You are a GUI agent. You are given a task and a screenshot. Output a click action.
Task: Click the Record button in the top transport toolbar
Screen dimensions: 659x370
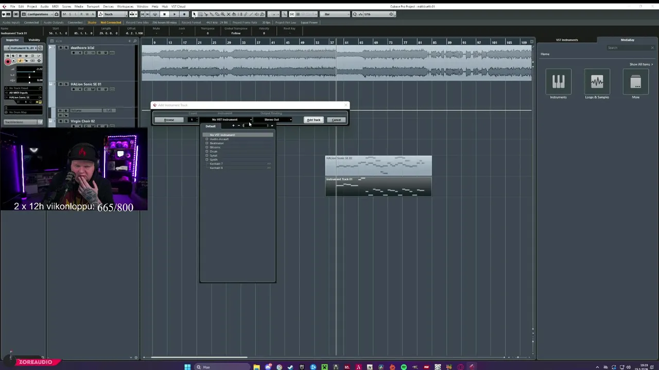(x=184, y=14)
